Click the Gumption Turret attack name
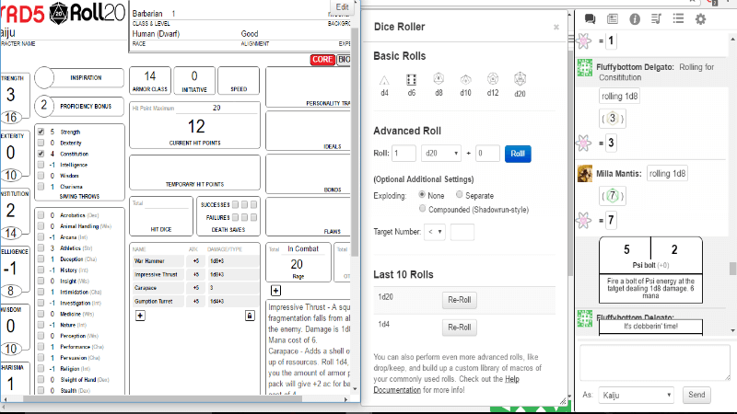Screen dimensions: 737x414 (157, 302)
